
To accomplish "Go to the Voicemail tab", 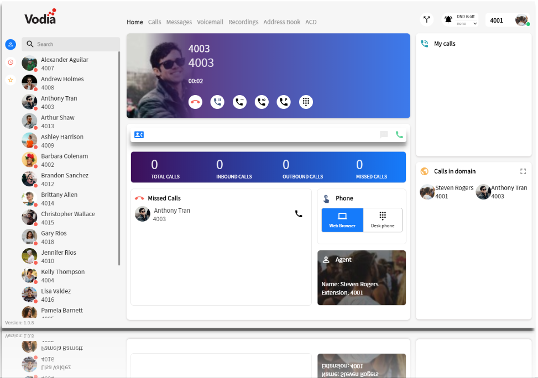I will [x=210, y=22].
